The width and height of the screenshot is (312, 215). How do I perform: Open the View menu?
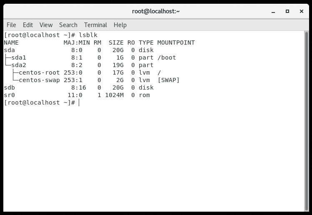point(46,25)
